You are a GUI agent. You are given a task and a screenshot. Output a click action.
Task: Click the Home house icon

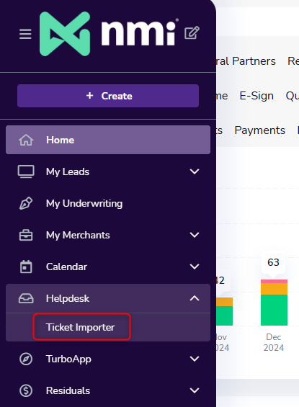[x=26, y=140]
